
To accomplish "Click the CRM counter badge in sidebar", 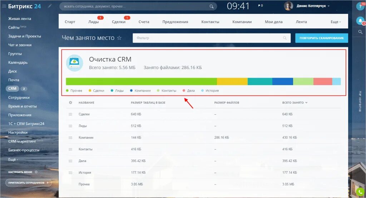I will coord(24,89).
